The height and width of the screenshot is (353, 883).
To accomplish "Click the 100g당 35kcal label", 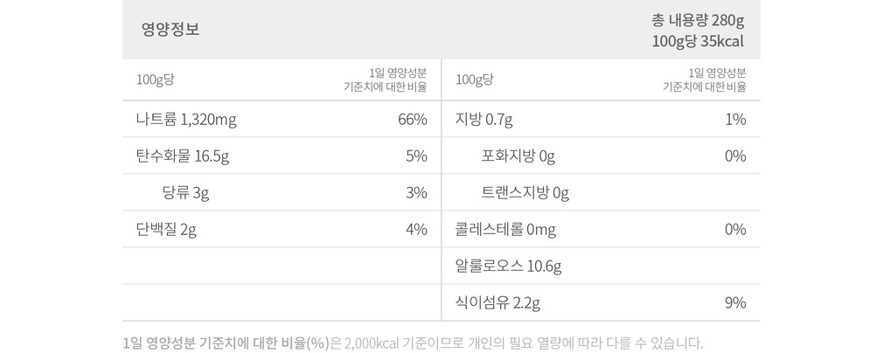I will pos(699,41).
